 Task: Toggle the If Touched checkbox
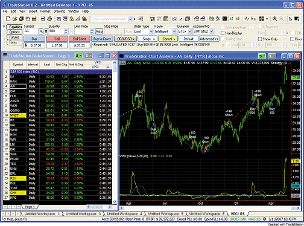260,27
